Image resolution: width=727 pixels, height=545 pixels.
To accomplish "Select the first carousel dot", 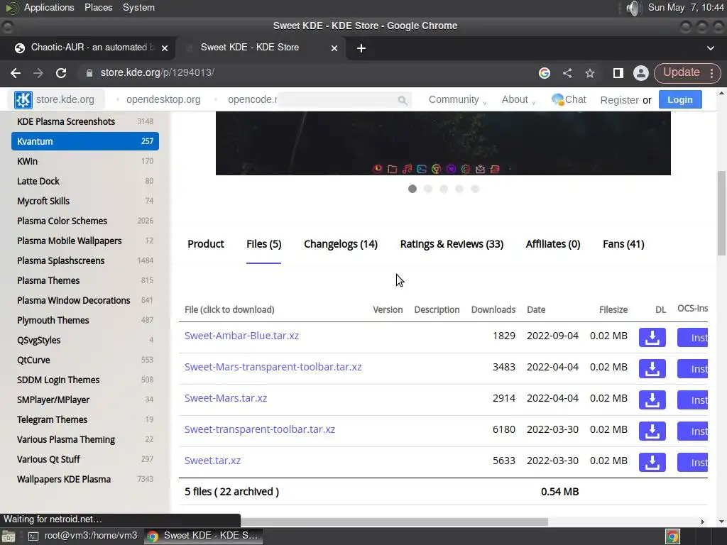I will 412,189.
